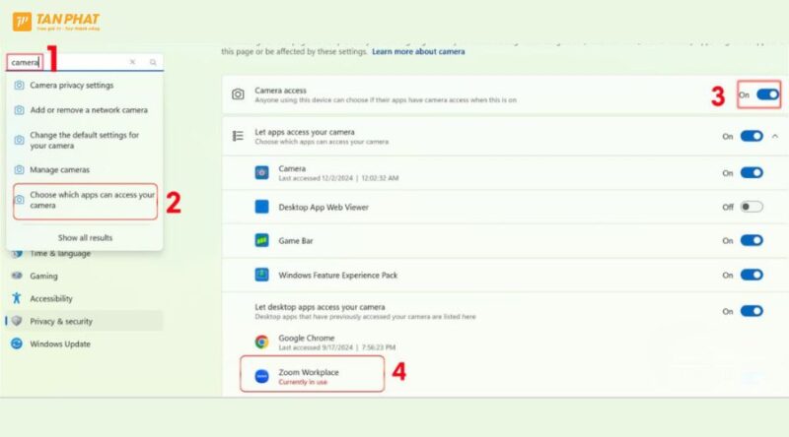Open Privacy & security in sidebar

pyautogui.click(x=61, y=321)
